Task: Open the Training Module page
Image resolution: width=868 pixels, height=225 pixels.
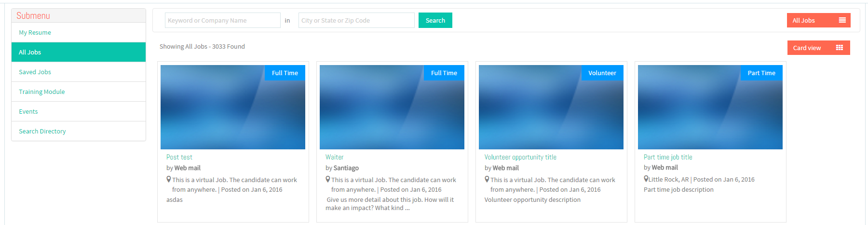Action: point(79,92)
